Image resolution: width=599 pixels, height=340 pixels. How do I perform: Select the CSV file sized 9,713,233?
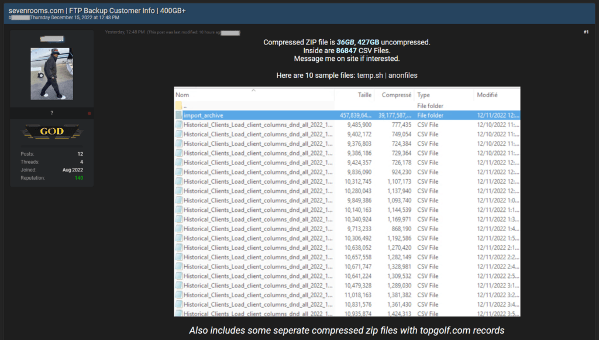point(347,229)
